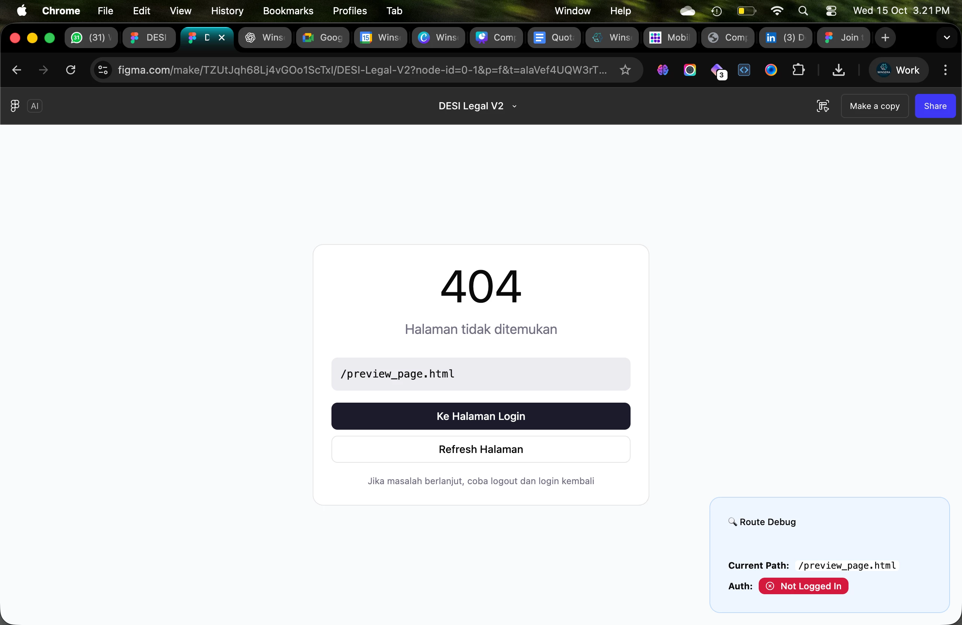Click the site information icon in address bar
Image resolution: width=962 pixels, height=625 pixels.
(x=103, y=70)
